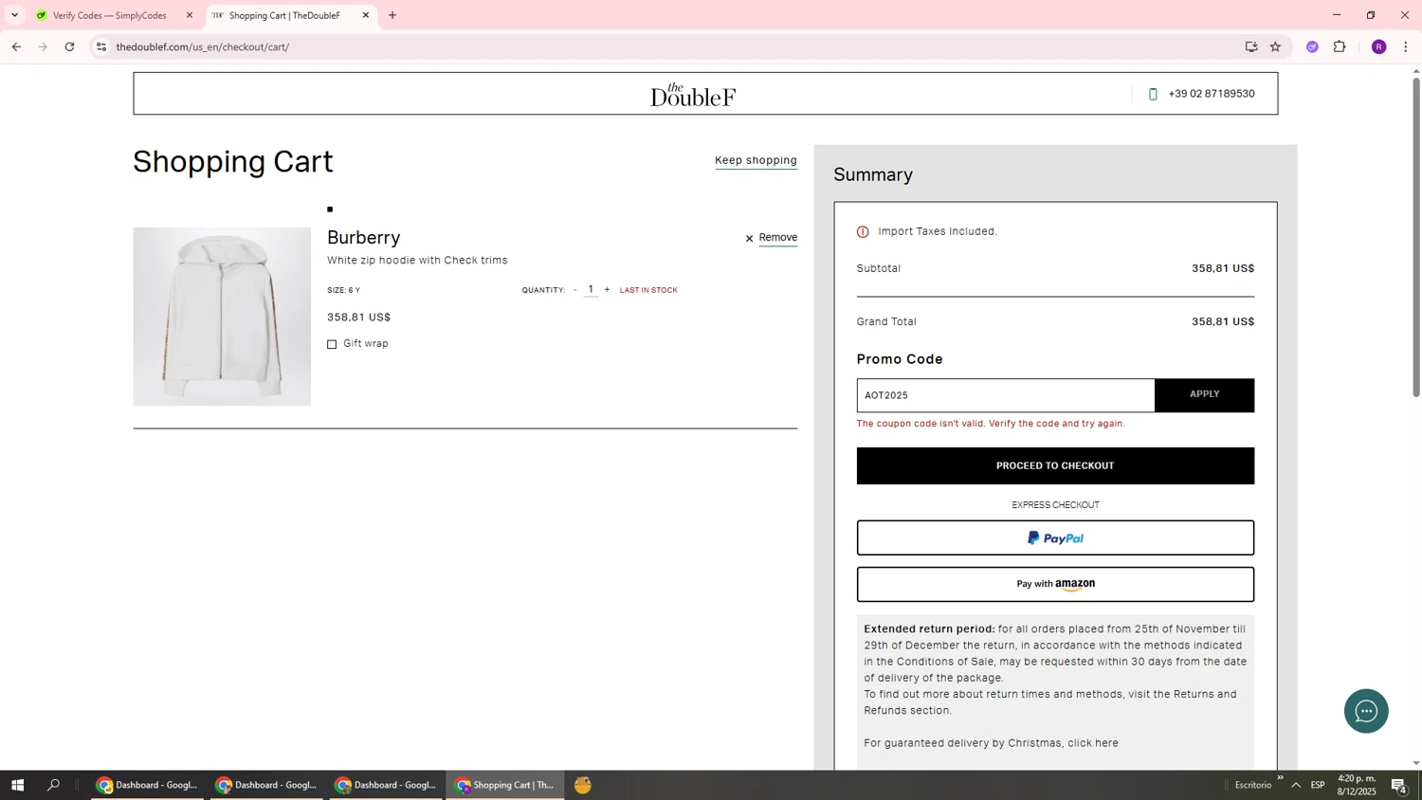
Task: Click TheDoubleF logo
Action: pyautogui.click(x=693, y=94)
